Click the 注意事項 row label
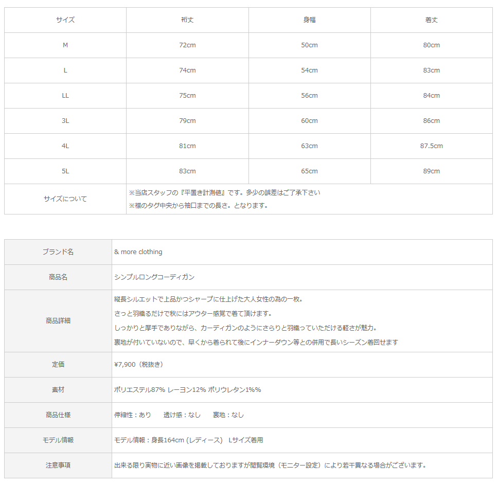The height and width of the screenshot is (484, 498). (58, 465)
